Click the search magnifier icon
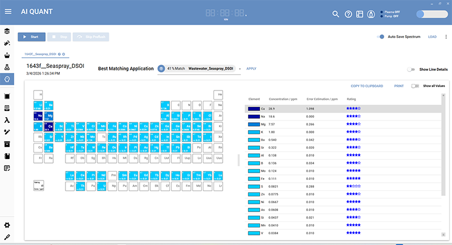The height and width of the screenshot is (245, 452). pyautogui.click(x=336, y=14)
